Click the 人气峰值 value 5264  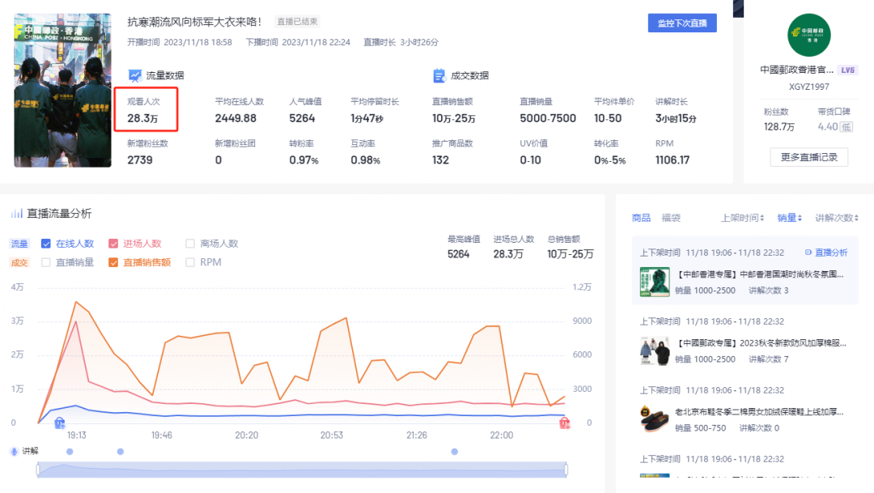pyautogui.click(x=302, y=118)
